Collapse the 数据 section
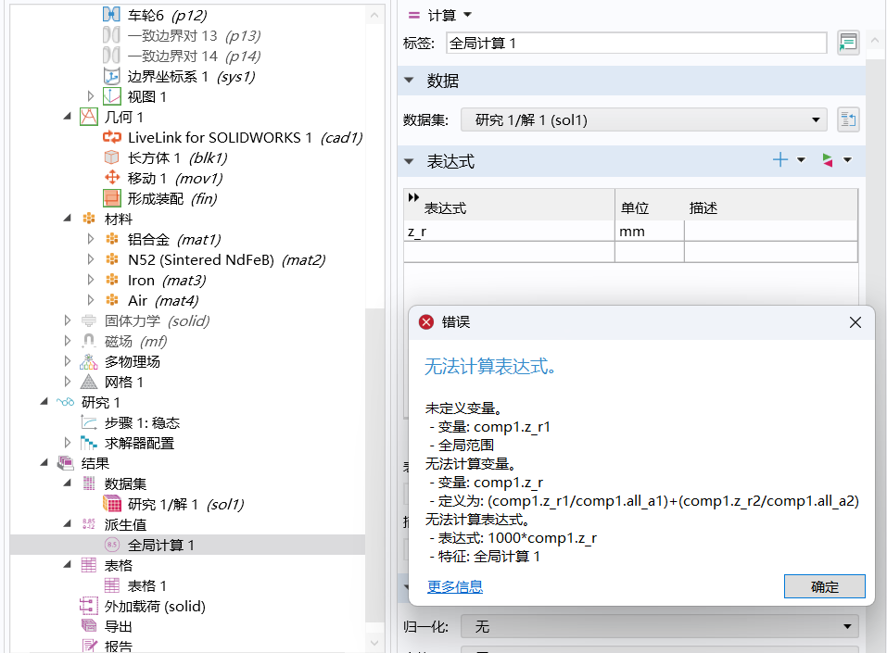887x653 pixels. (409, 81)
